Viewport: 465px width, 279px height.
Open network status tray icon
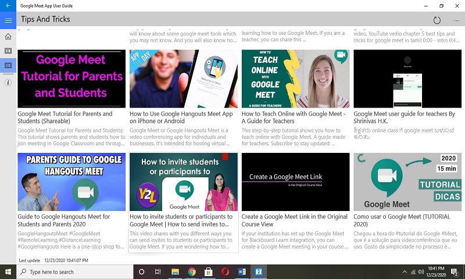413,271
